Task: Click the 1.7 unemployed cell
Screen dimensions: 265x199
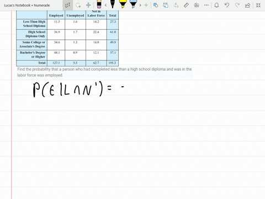Action: (x=75, y=32)
